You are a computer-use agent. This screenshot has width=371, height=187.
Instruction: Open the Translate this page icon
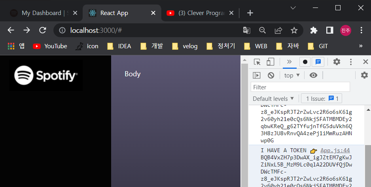(x=246, y=30)
